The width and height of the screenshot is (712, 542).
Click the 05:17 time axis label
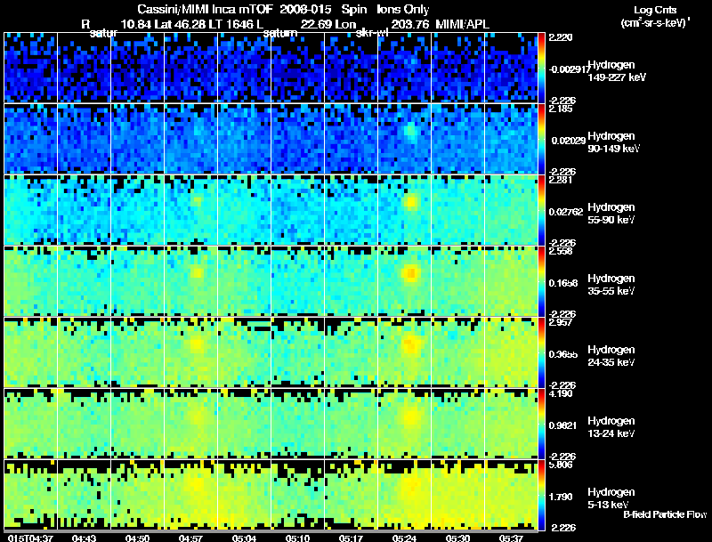(351, 538)
